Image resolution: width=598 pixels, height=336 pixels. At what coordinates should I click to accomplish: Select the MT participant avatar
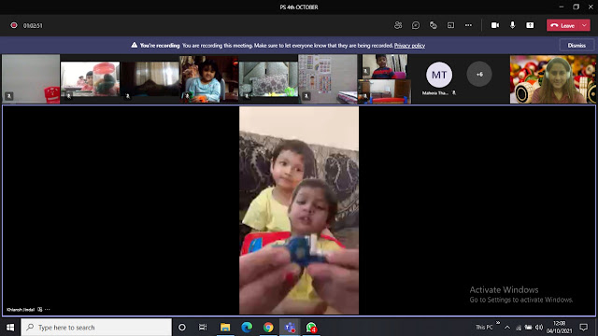439,75
